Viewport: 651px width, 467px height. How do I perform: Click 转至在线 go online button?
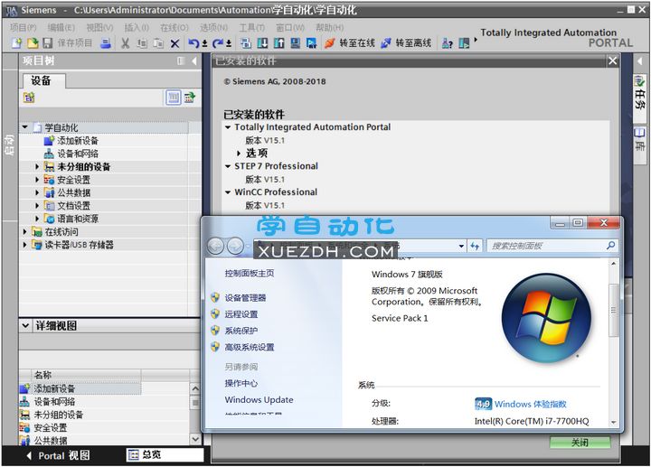[x=350, y=42]
